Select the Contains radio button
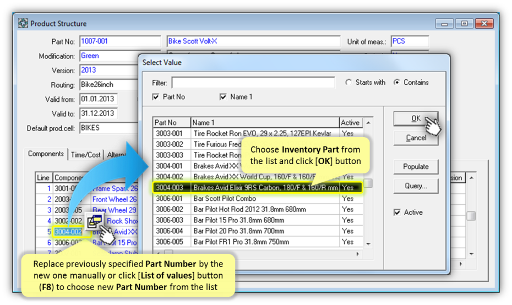512x305 pixels. 396,82
